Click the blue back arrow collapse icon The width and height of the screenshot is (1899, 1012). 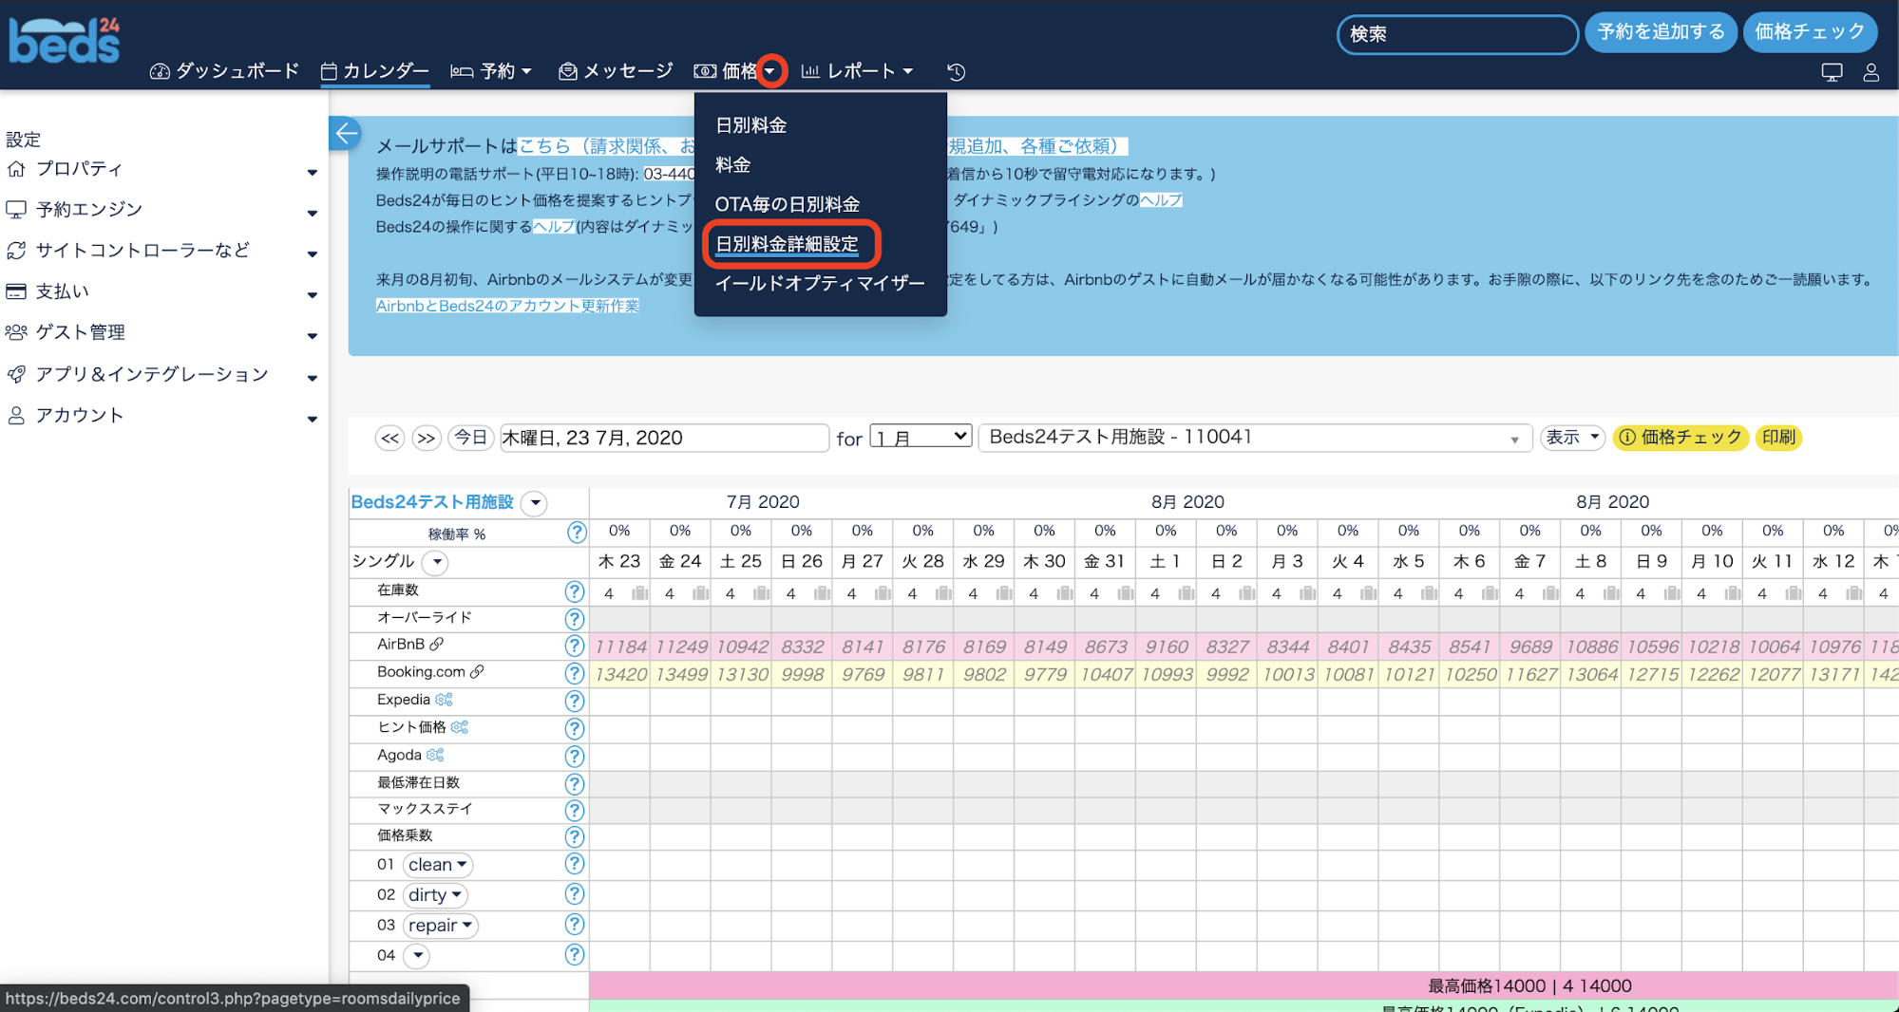point(346,133)
